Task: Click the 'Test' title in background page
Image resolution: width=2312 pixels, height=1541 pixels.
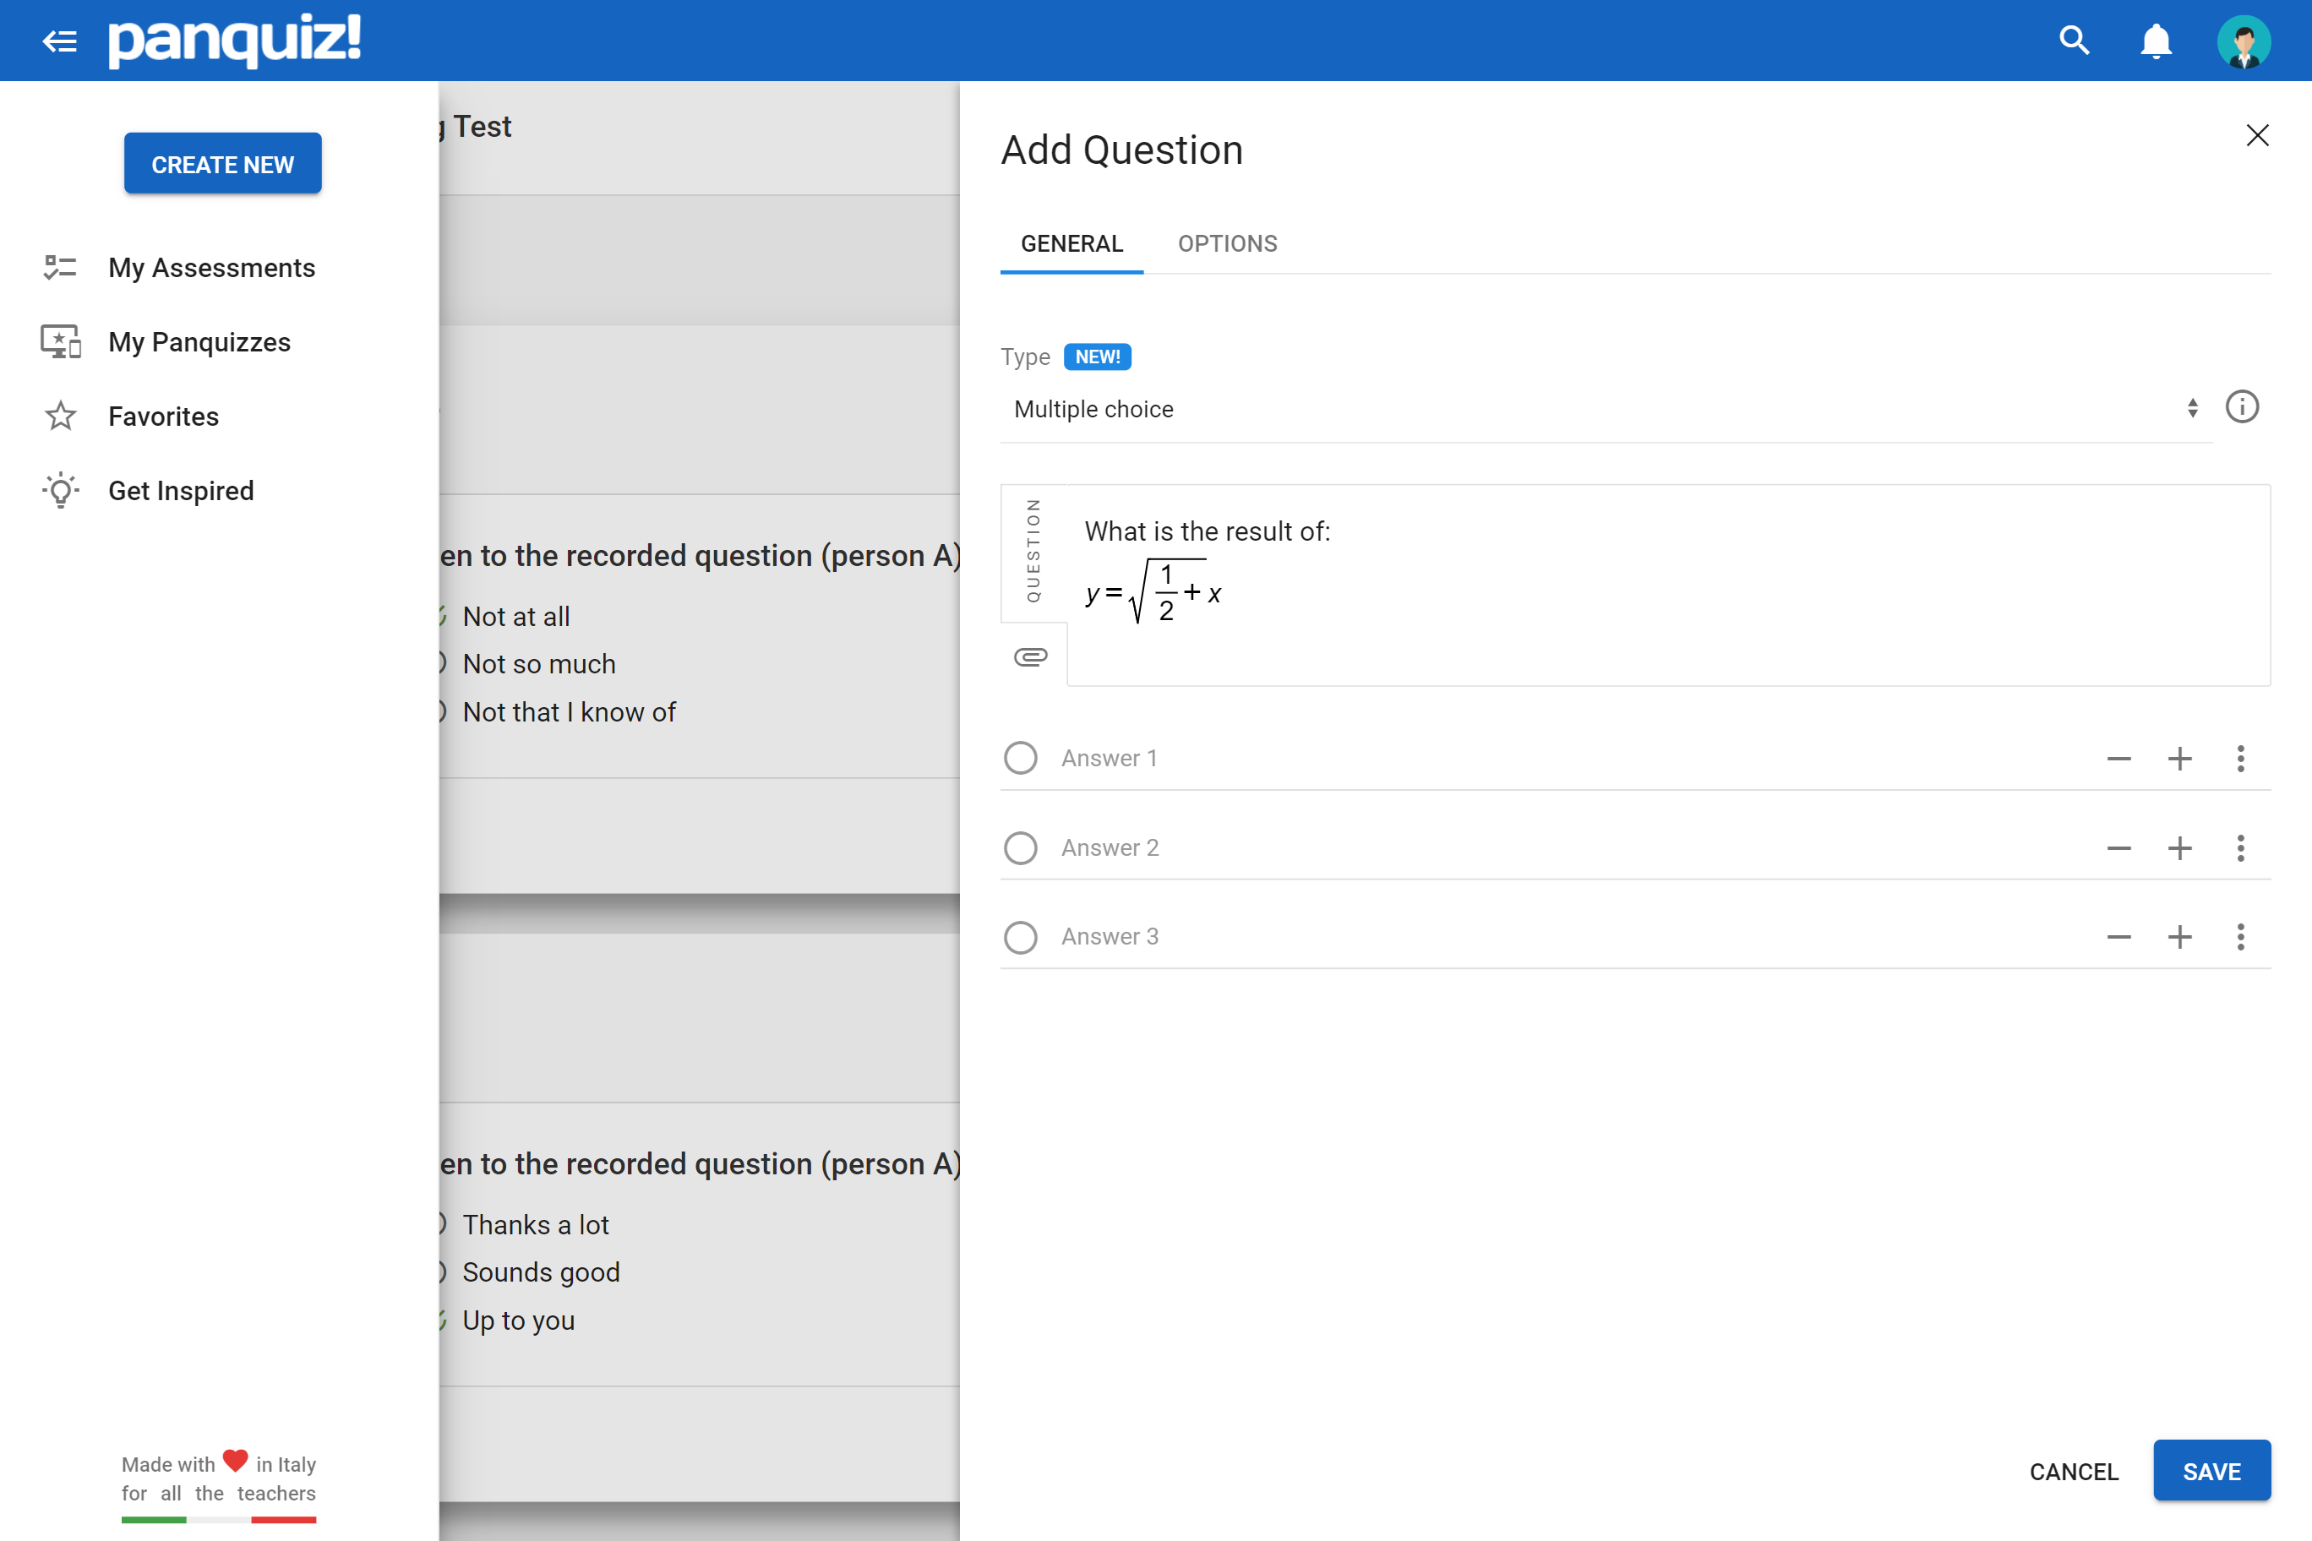Action: pos(482,126)
